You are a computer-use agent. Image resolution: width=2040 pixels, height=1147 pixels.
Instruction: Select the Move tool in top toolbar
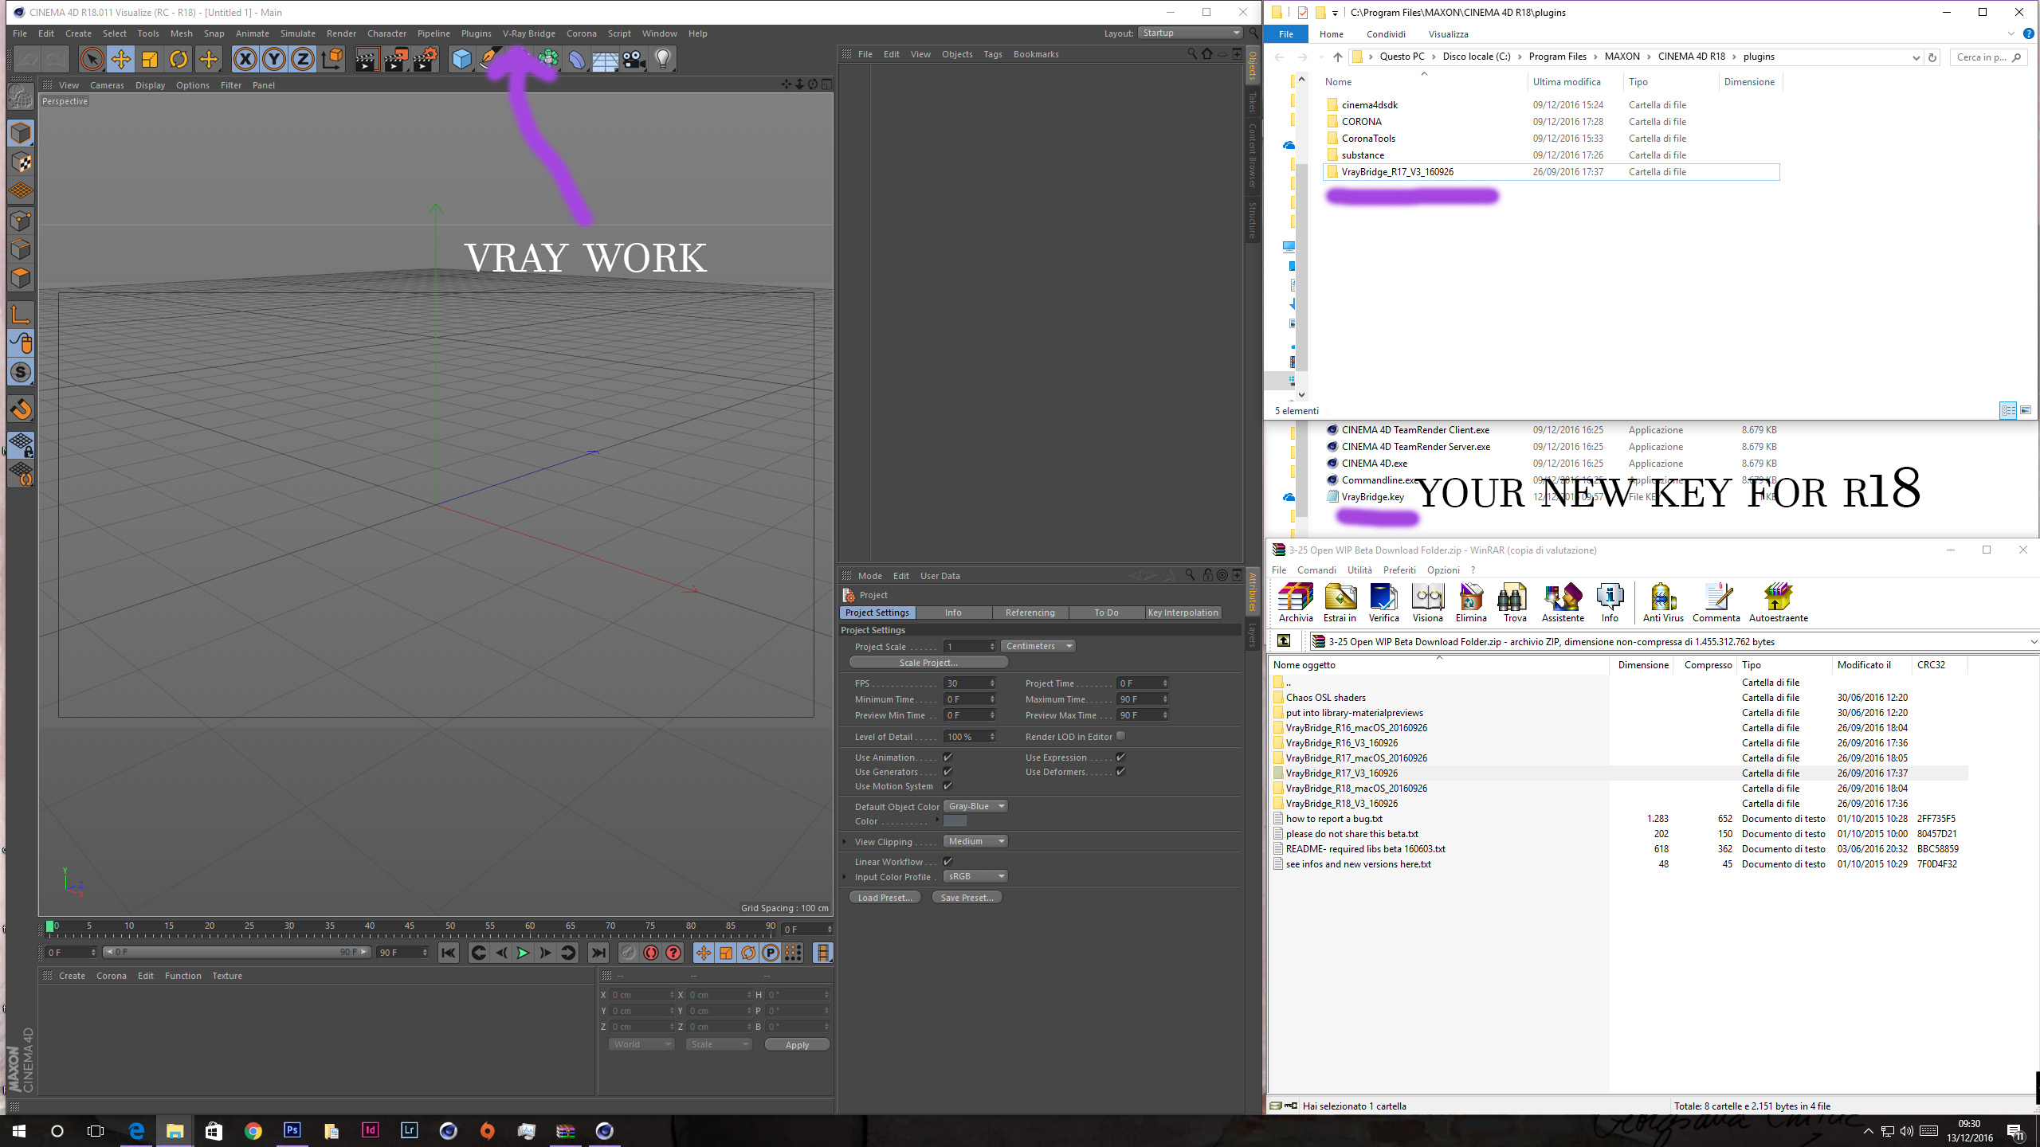121,59
